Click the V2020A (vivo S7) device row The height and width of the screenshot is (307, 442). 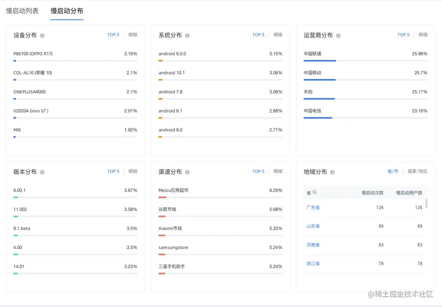point(75,113)
